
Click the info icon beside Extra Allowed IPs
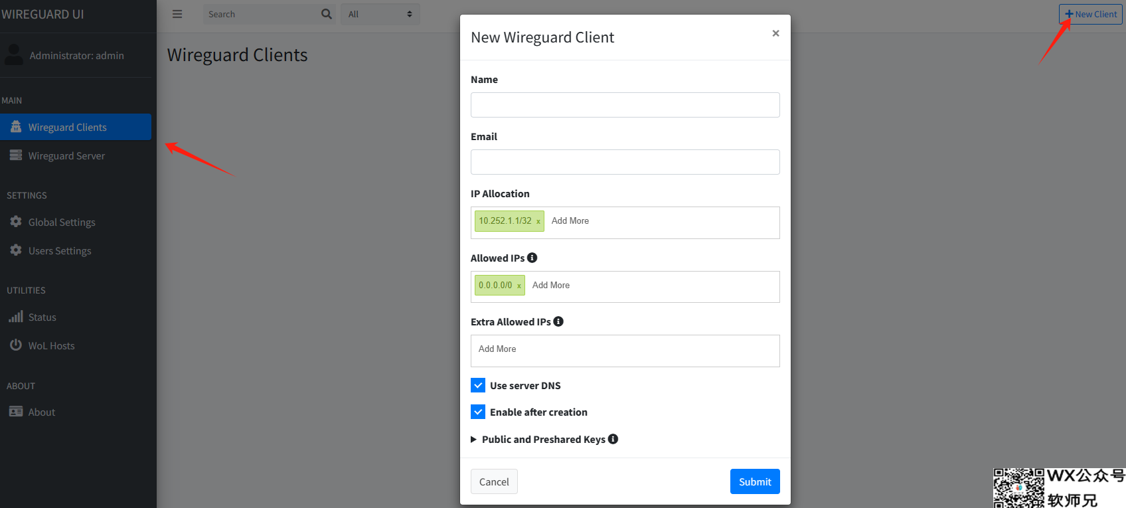click(x=558, y=321)
